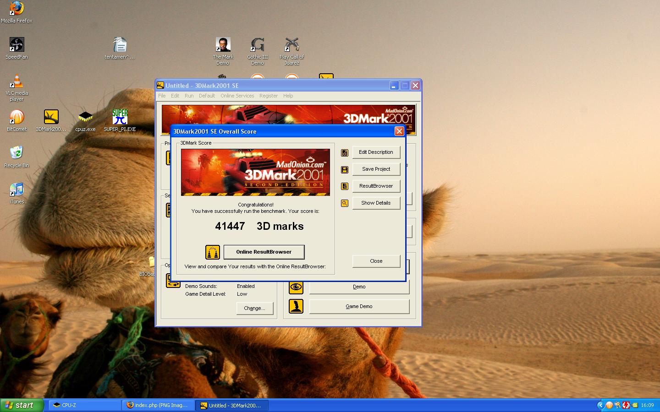Select the Gothic III Demo shortcut
This screenshot has height=412, width=660.
tap(257, 51)
